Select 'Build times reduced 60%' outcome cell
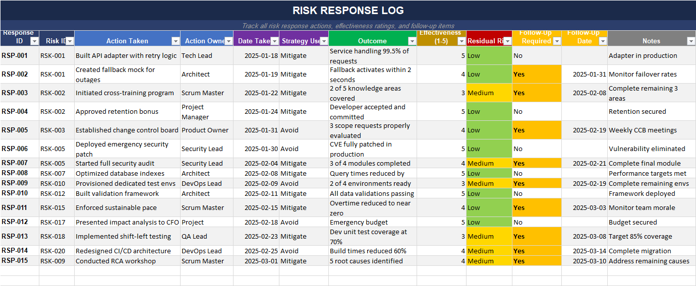 pyautogui.click(x=372, y=251)
